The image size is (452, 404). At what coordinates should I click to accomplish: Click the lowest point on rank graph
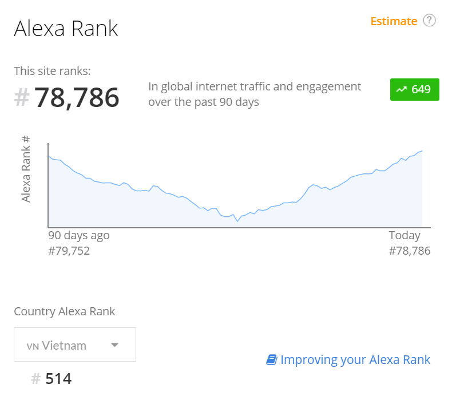click(237, 221)
